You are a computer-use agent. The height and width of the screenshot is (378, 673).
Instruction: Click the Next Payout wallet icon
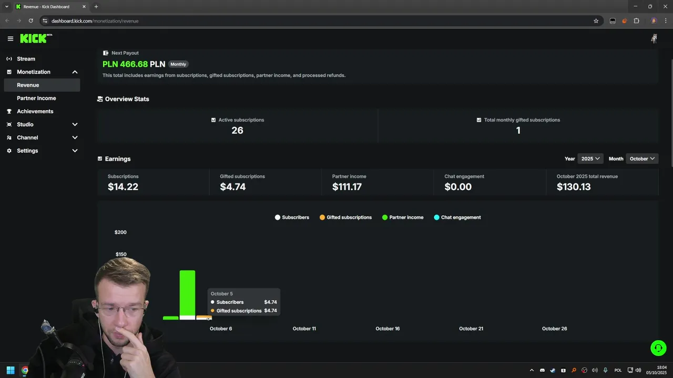(106, 53)
